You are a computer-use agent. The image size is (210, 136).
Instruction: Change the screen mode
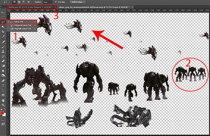point(3,124)
